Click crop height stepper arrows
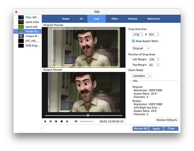This screenshot has width=194, height=151. [x=158, y=34]
